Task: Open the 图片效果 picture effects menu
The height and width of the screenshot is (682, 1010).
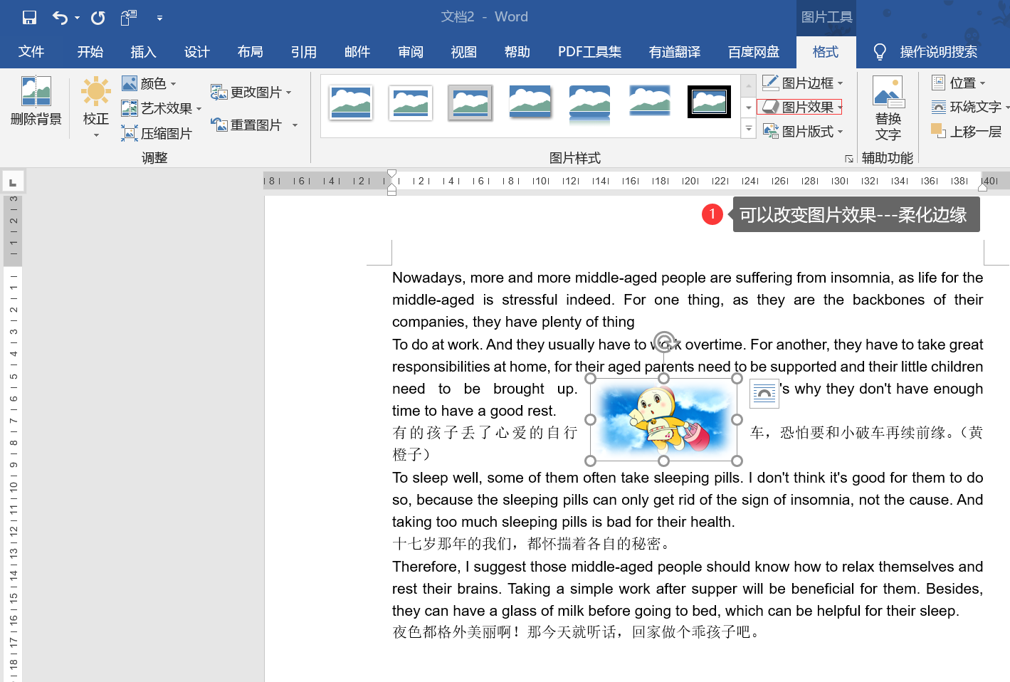Action: pos(800,107)
